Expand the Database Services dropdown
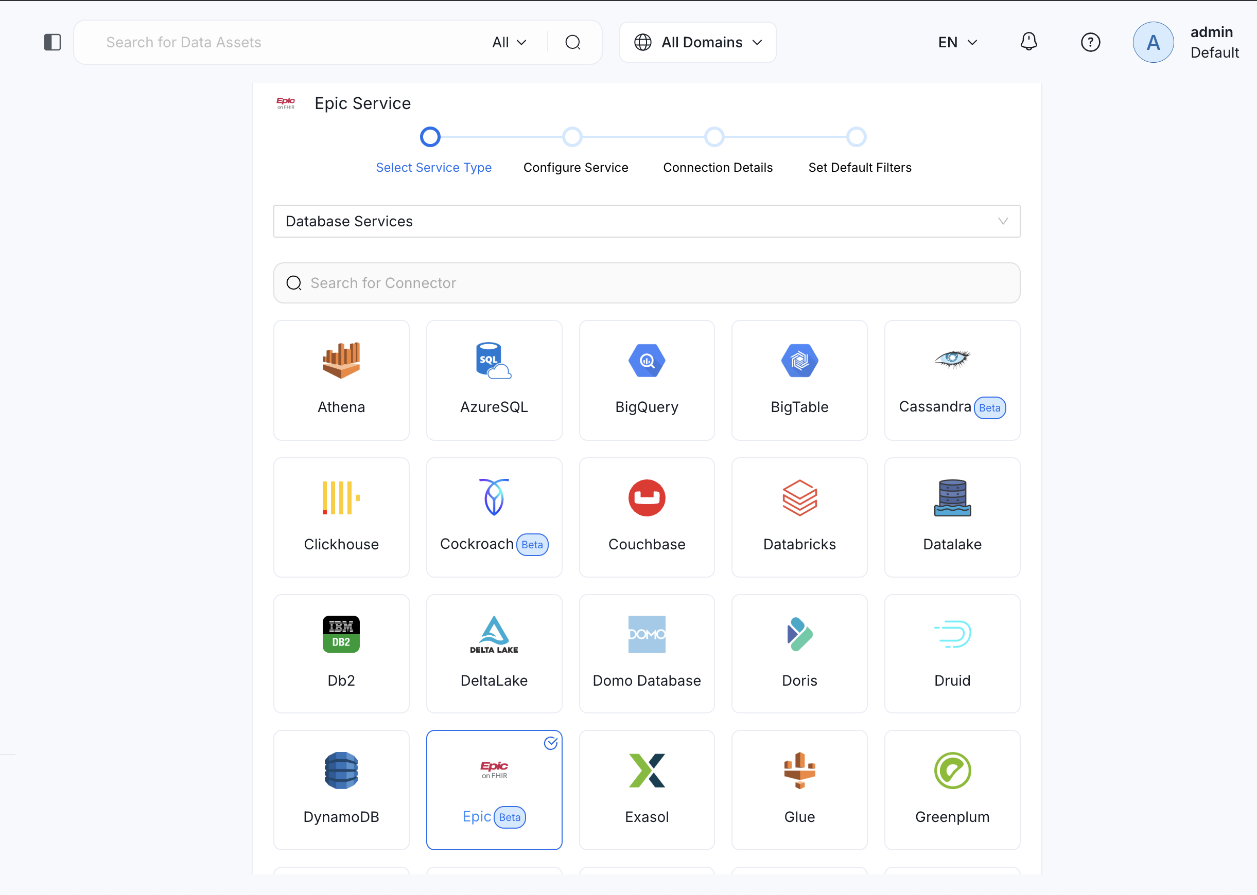The height and width of the screenshot is (895, 1257). (x=647, y=221)
